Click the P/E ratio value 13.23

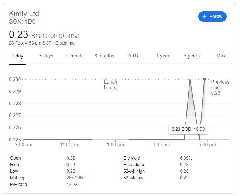tap(72, 185)
